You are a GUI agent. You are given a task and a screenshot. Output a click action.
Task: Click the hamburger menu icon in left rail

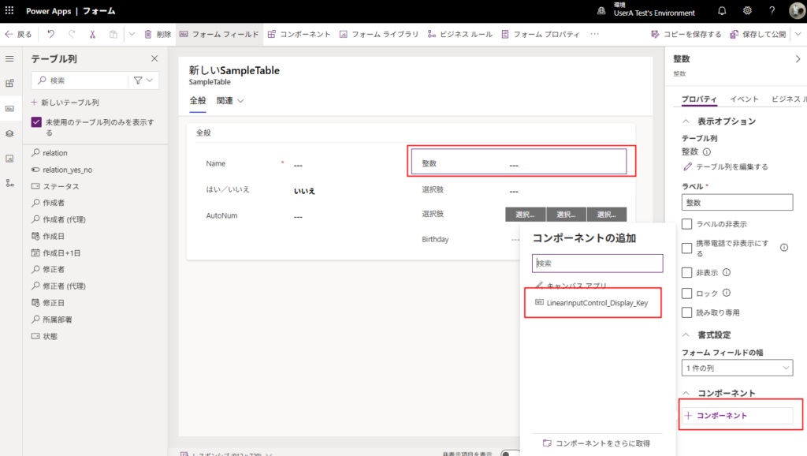tap(9, 59)
